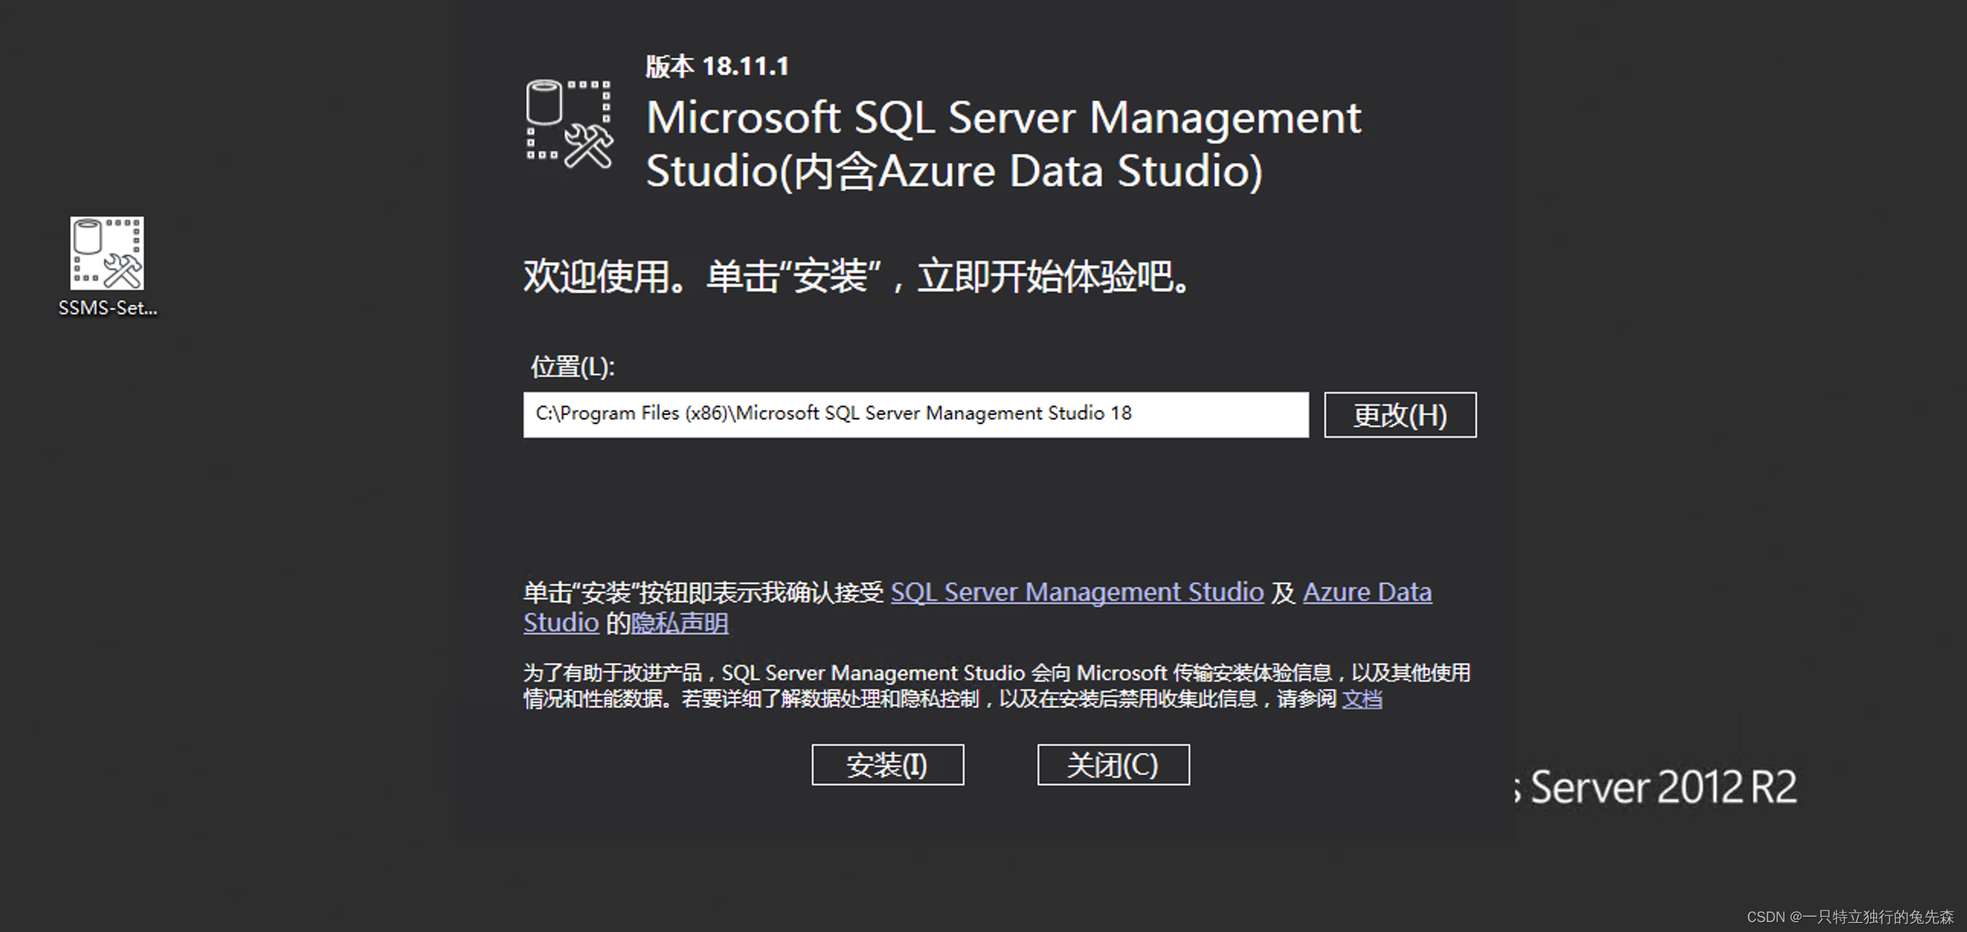
Task: Click the 安装(I) install button
Action: coord(887,764)
